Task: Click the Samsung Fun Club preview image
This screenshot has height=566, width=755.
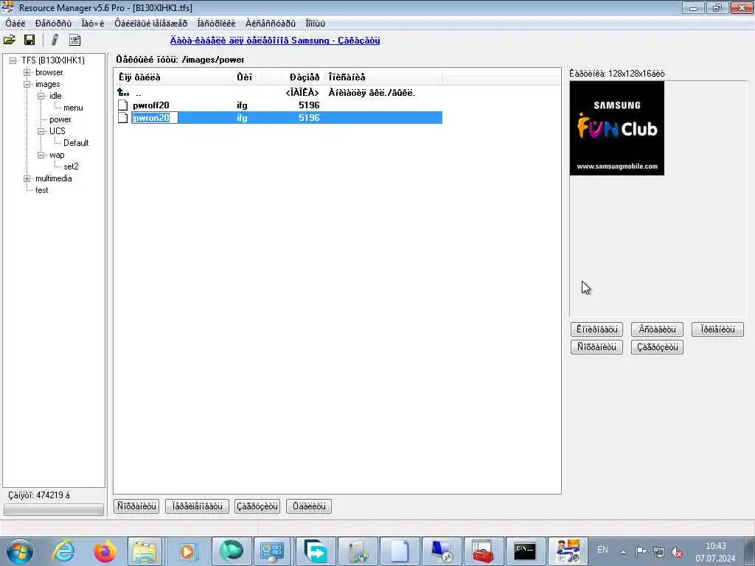Action: click(x=617, y=128)
